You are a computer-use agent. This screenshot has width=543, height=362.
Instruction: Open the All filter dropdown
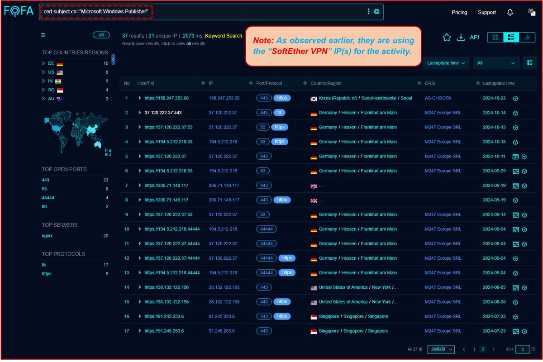coord(496,63)
